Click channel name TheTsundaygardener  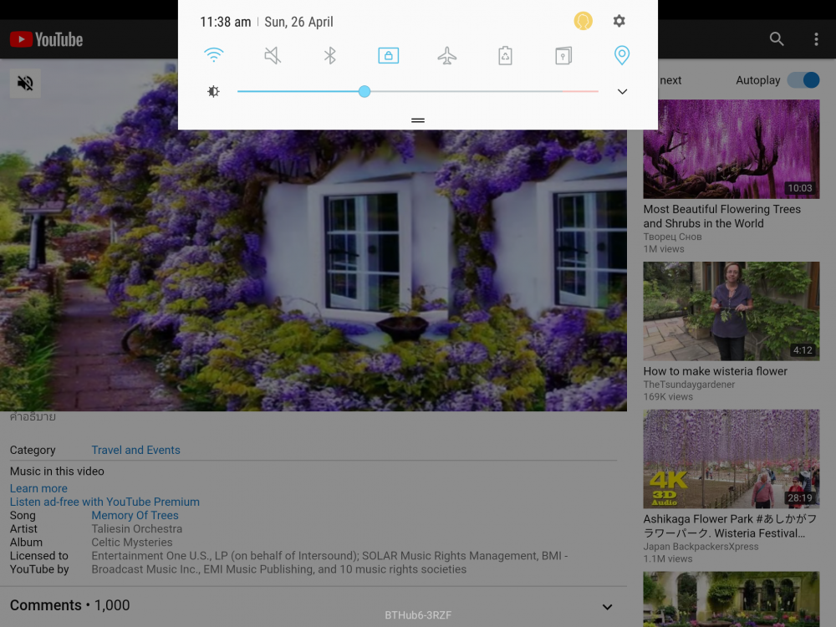point(689,385)
